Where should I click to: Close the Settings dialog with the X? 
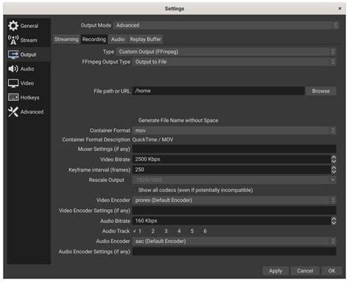[x=339, y=9]
